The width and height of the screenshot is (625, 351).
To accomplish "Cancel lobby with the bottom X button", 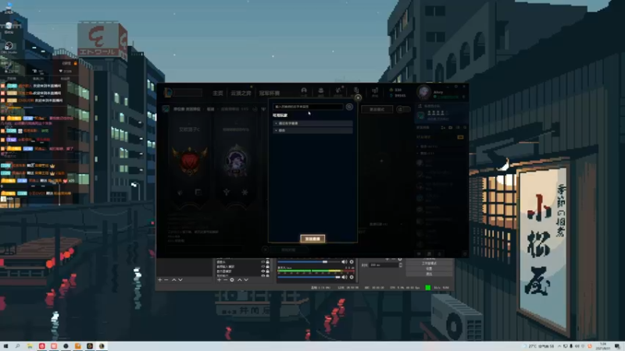I will point(265,250).
